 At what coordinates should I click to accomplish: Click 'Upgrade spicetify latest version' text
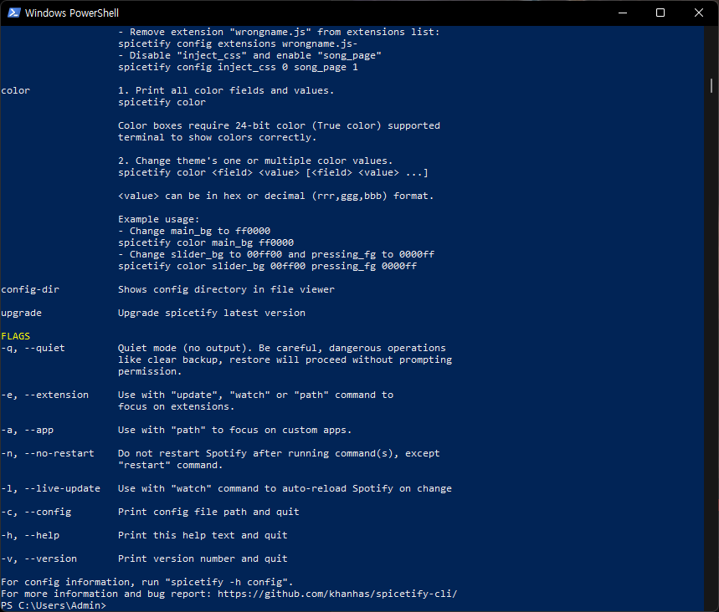(x=212, y=313)
